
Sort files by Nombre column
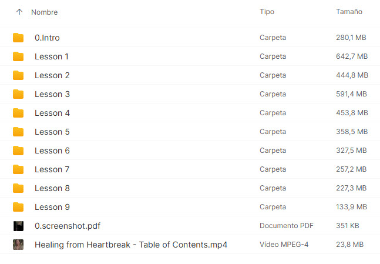[x=44, y=12]
